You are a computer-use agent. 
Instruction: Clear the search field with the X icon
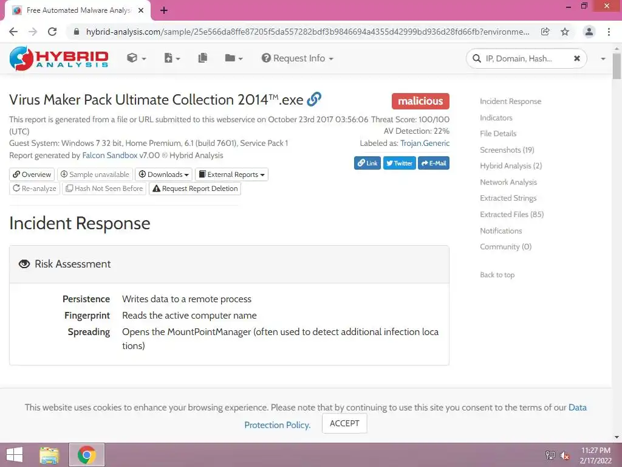click(577, 58)
